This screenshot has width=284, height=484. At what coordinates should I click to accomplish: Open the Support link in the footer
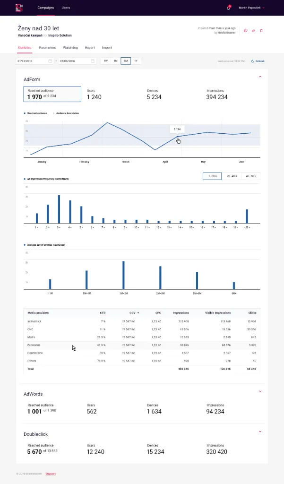(51, 474)
